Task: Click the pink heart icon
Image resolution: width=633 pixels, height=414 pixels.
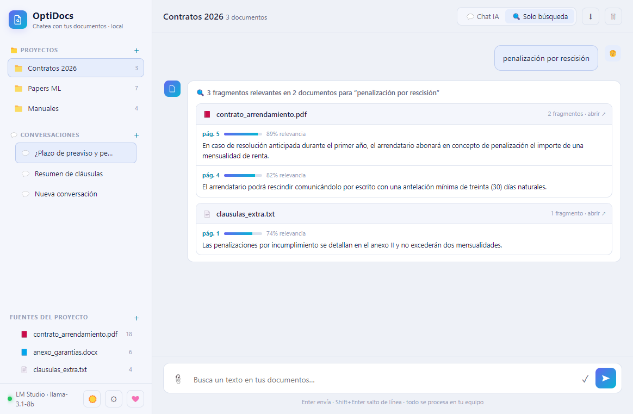Action: [x=135, y=399]
